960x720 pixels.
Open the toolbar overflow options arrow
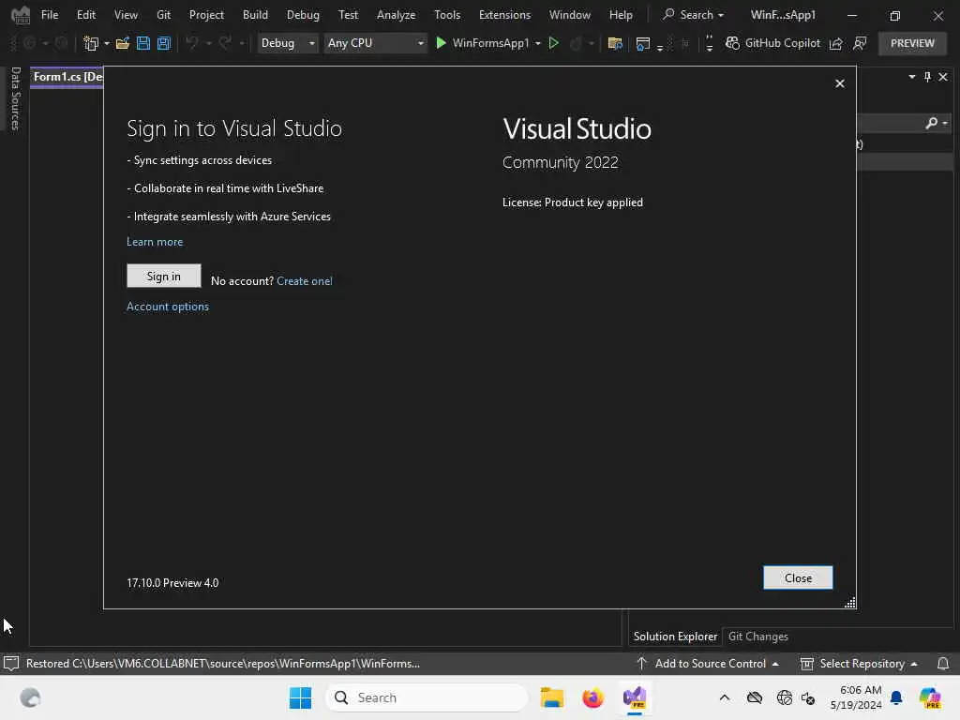tap(710, 43)
